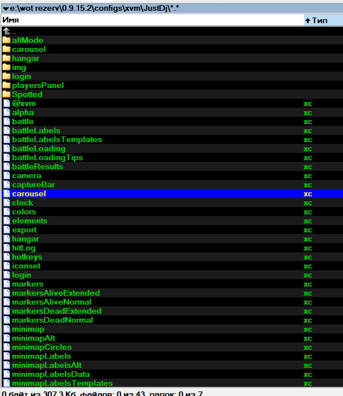Viewport: 343px width, 396px height.
Task: Select the iconset file name
Action: pos(26,266)
